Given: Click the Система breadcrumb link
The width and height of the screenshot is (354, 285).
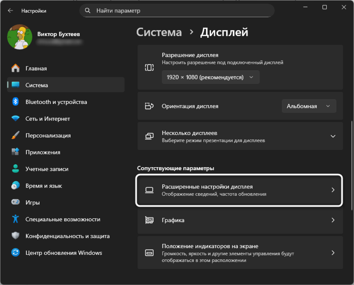Looking at the screenshot, I should coord(159,32).
